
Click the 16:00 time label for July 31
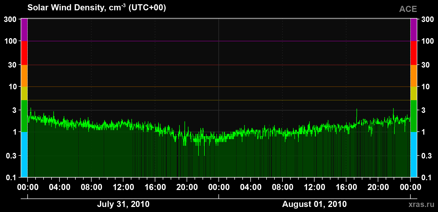pos(155,187)
